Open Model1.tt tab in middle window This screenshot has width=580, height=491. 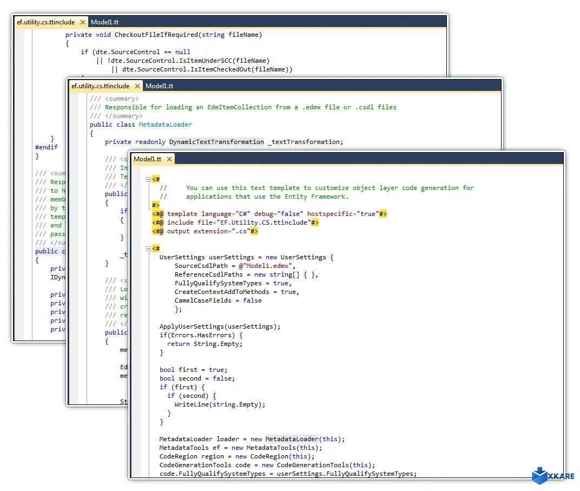(x=159, y=86)
